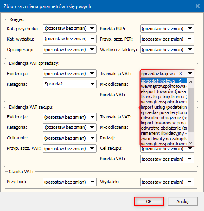Confirm changes with the OK button
The width and height of the screenshot is (204, 211).
(x=149, y=201)
